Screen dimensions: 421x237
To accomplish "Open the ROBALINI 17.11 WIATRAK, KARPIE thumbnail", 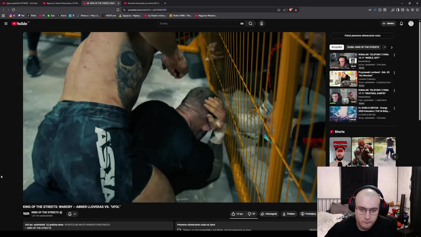I will tap(343, 96).
